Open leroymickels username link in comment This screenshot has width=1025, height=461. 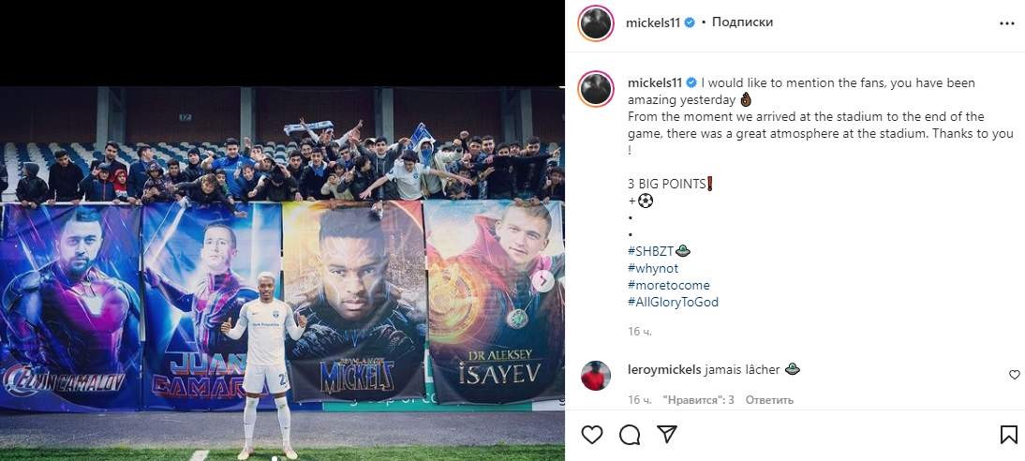click(x=663, y=369)
